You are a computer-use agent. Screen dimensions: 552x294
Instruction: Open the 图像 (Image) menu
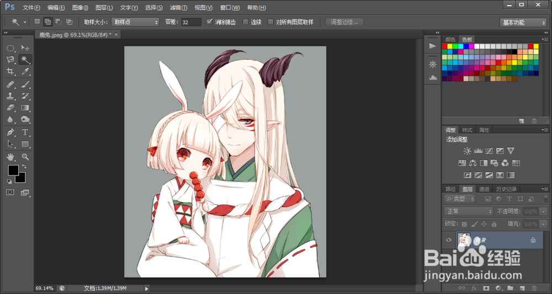(80, 7)
